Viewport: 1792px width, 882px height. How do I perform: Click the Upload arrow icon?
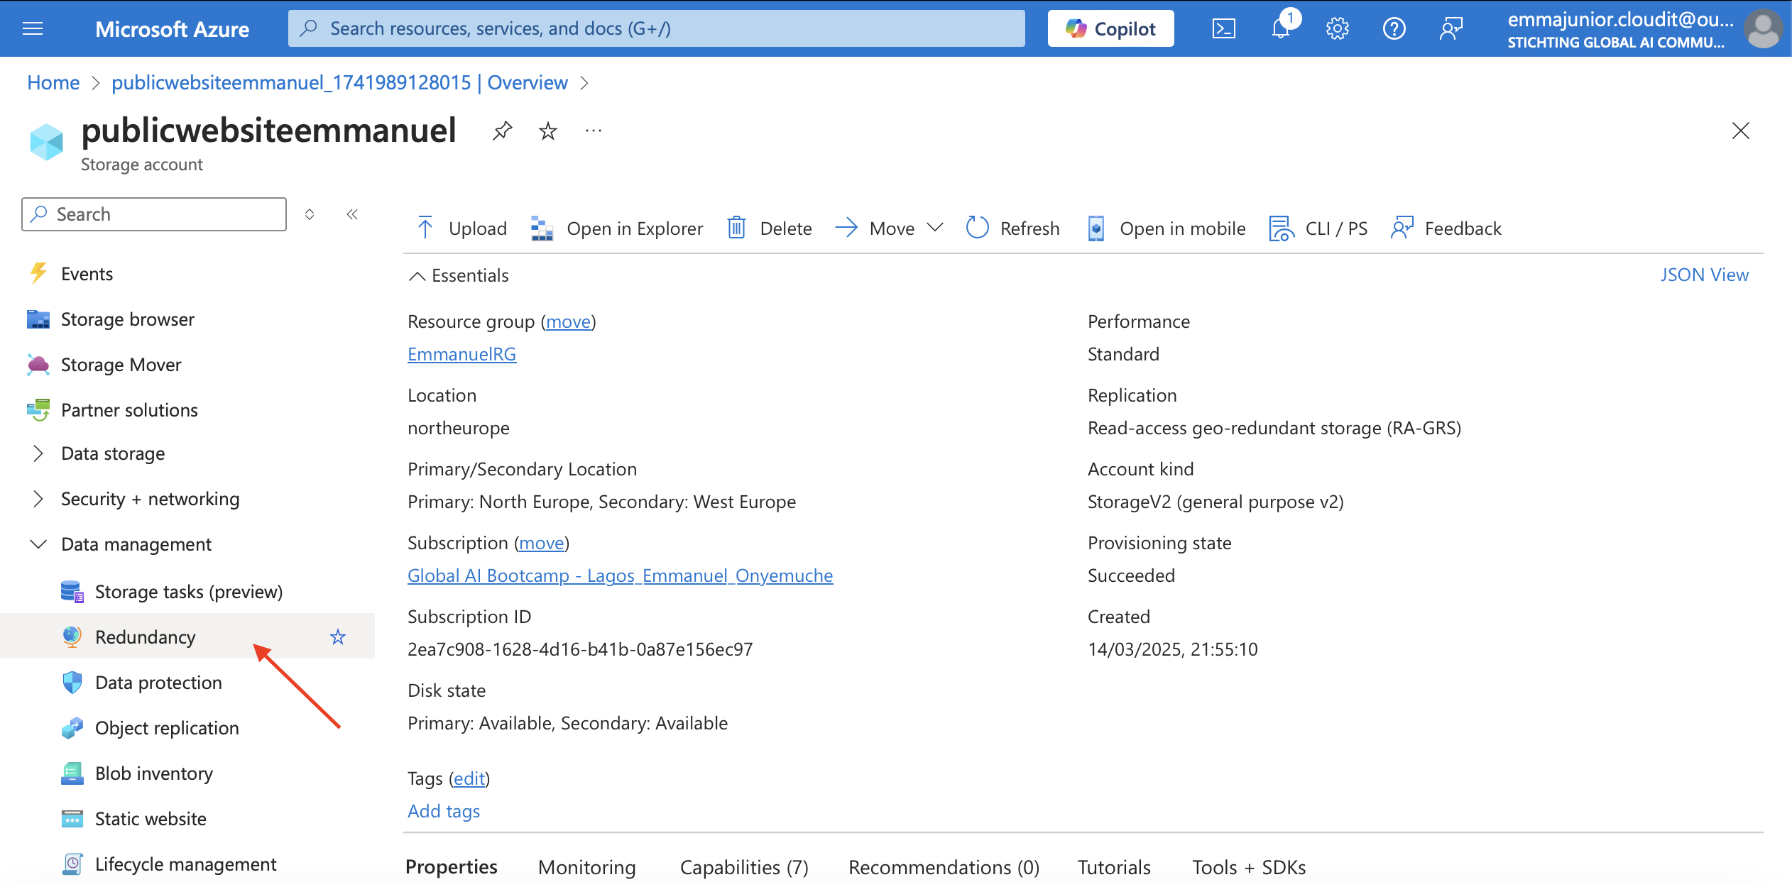[x=425, y=228]
